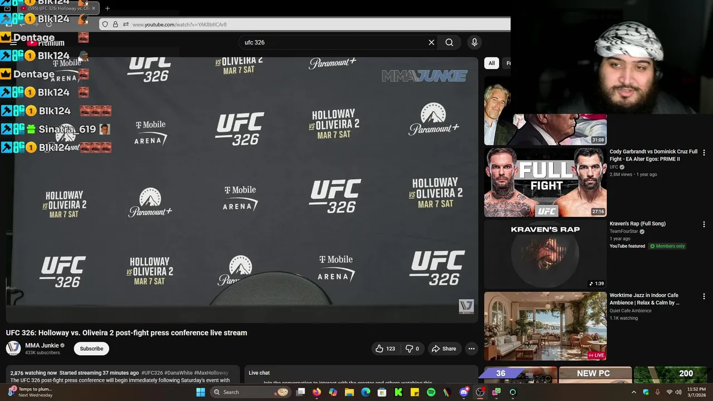Start voice search with the microphone icon

[475, 42]
